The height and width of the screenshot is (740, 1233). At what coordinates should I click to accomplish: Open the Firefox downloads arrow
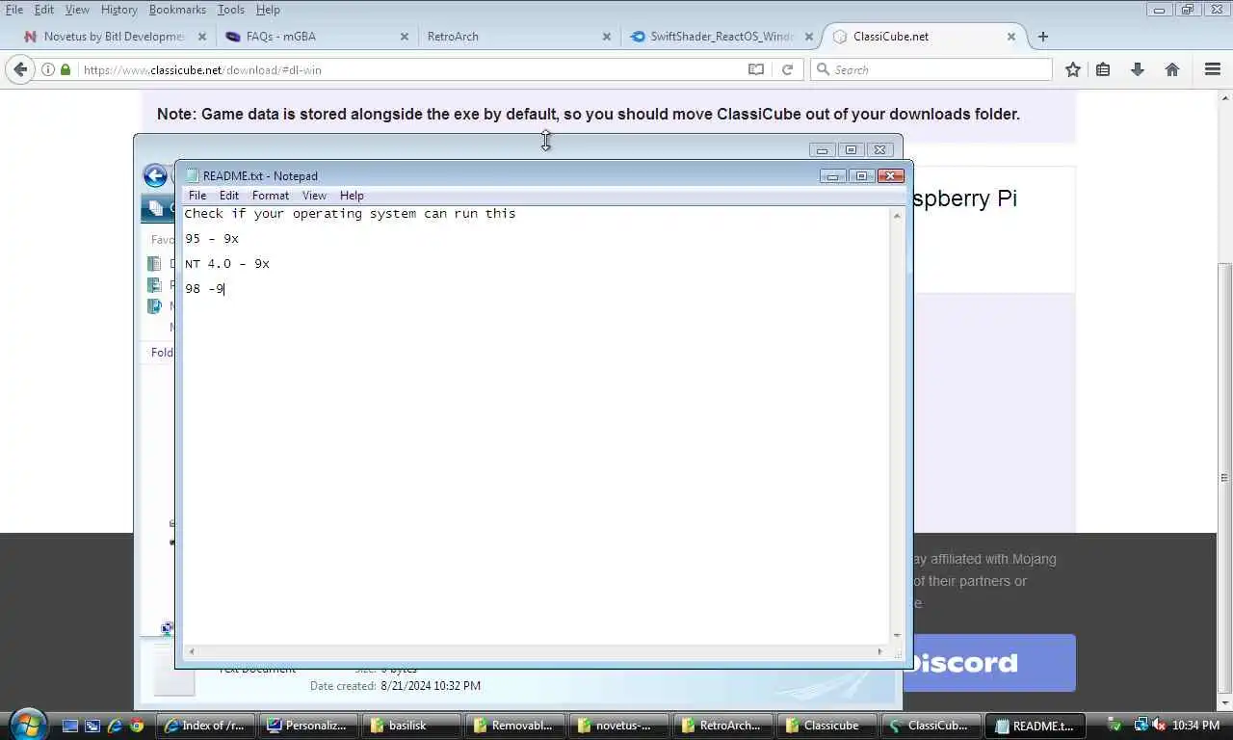[1138, 69]
